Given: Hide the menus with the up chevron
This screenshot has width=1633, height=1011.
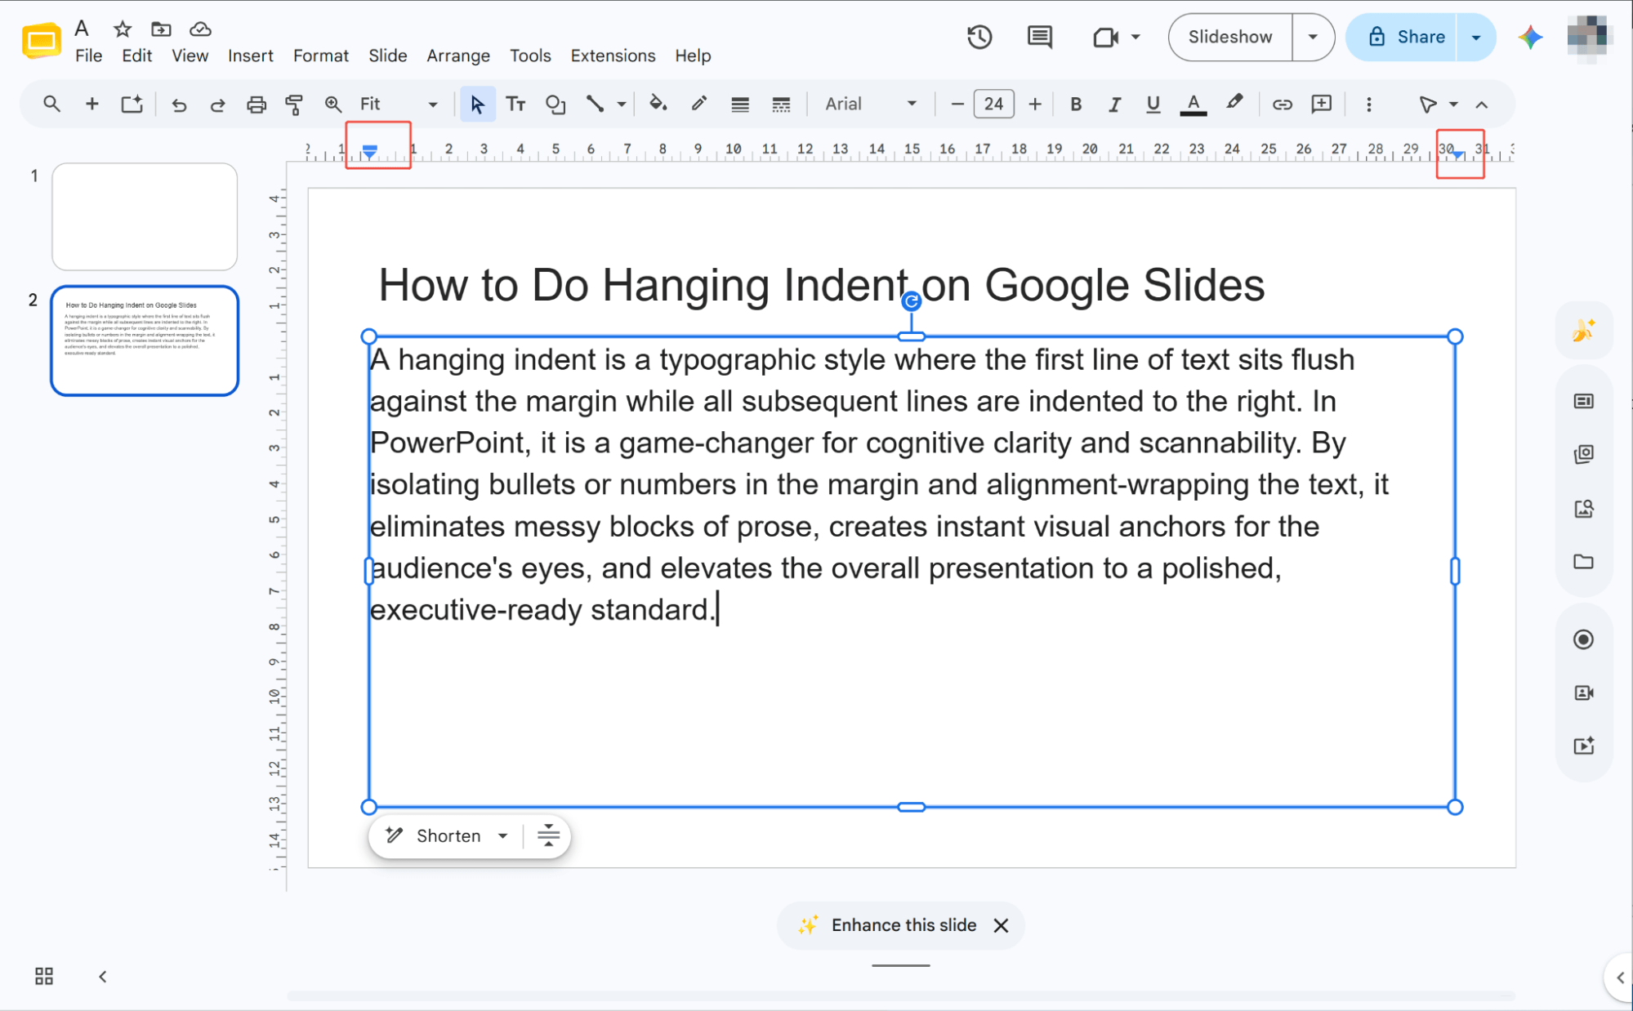Looking at the screenshot, I should point(1481,104).
